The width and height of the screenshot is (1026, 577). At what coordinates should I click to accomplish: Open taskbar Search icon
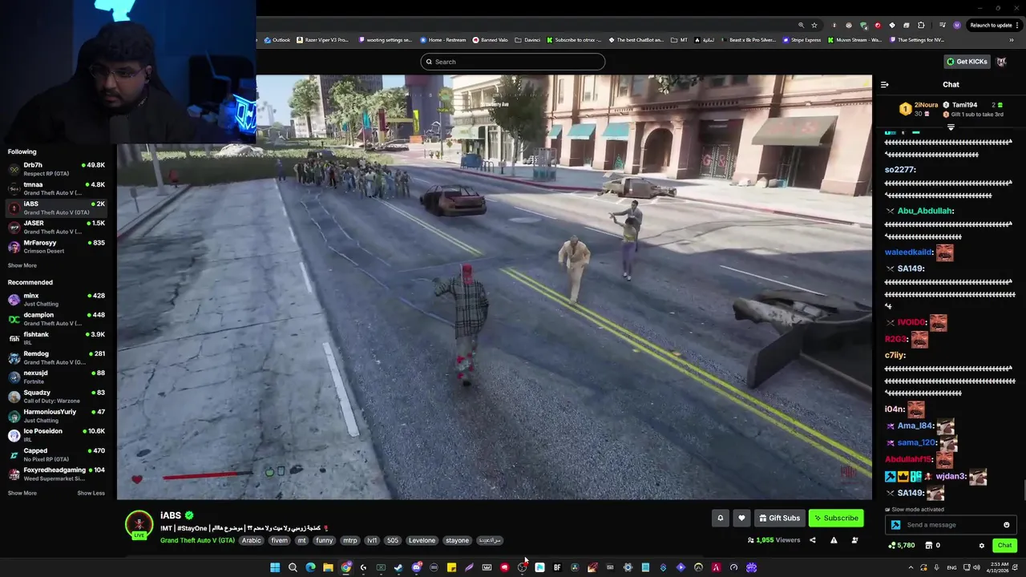[x=293, y=567]
